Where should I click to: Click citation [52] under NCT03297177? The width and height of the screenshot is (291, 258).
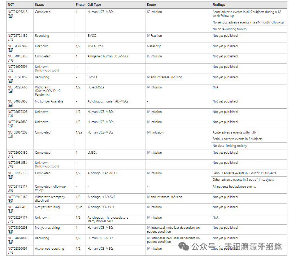tap(10, 221)
